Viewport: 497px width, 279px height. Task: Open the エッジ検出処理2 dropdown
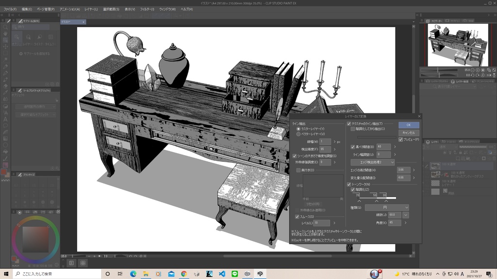(372, 162)
